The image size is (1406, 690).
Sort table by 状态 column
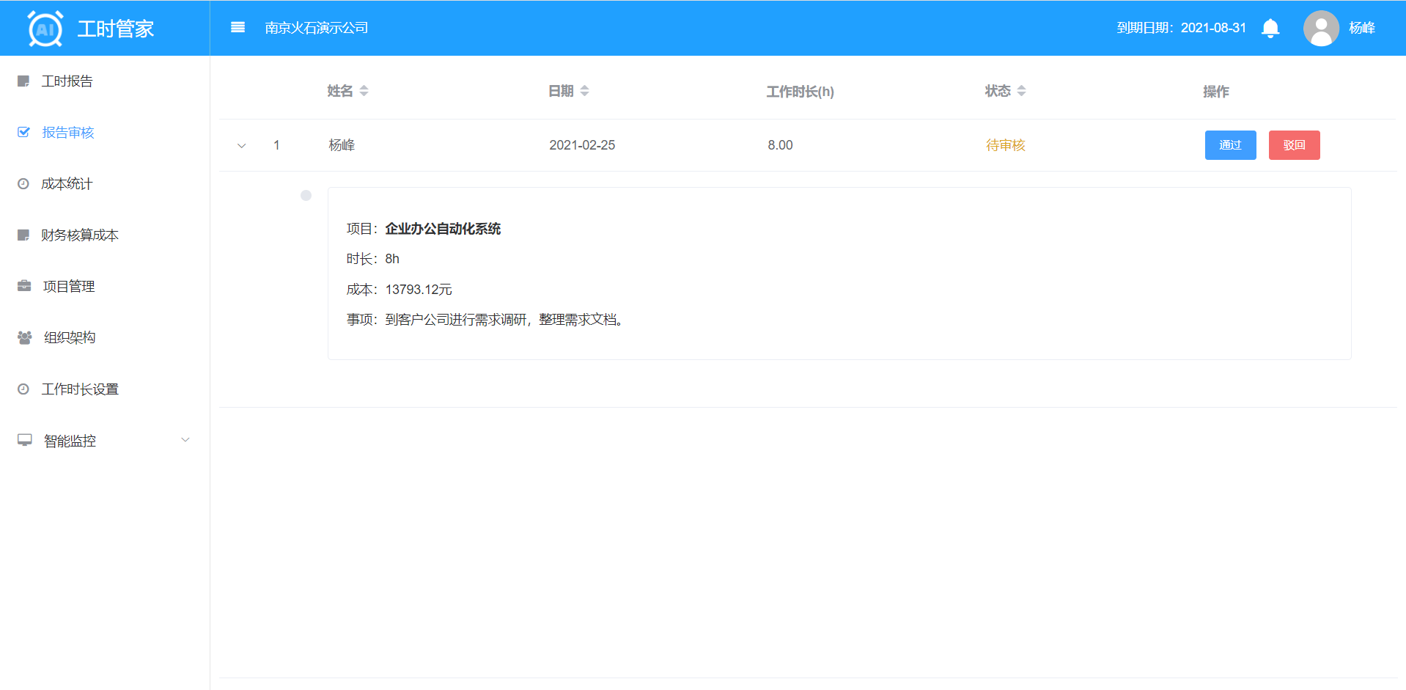click(1021, 91)
